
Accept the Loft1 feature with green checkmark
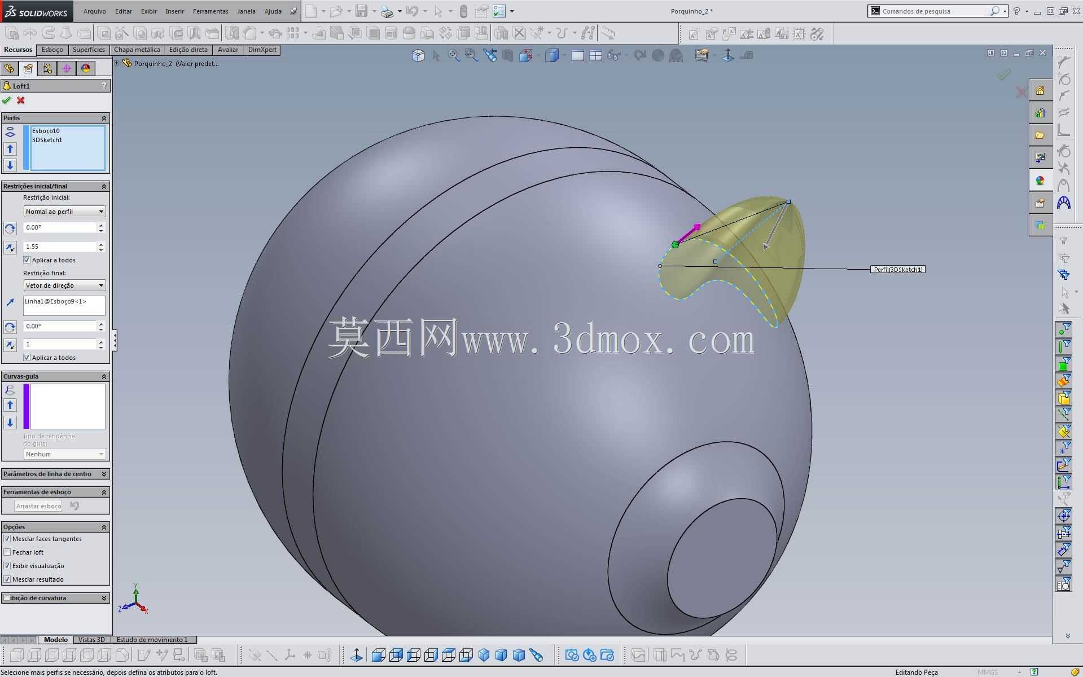click(6, 100)
